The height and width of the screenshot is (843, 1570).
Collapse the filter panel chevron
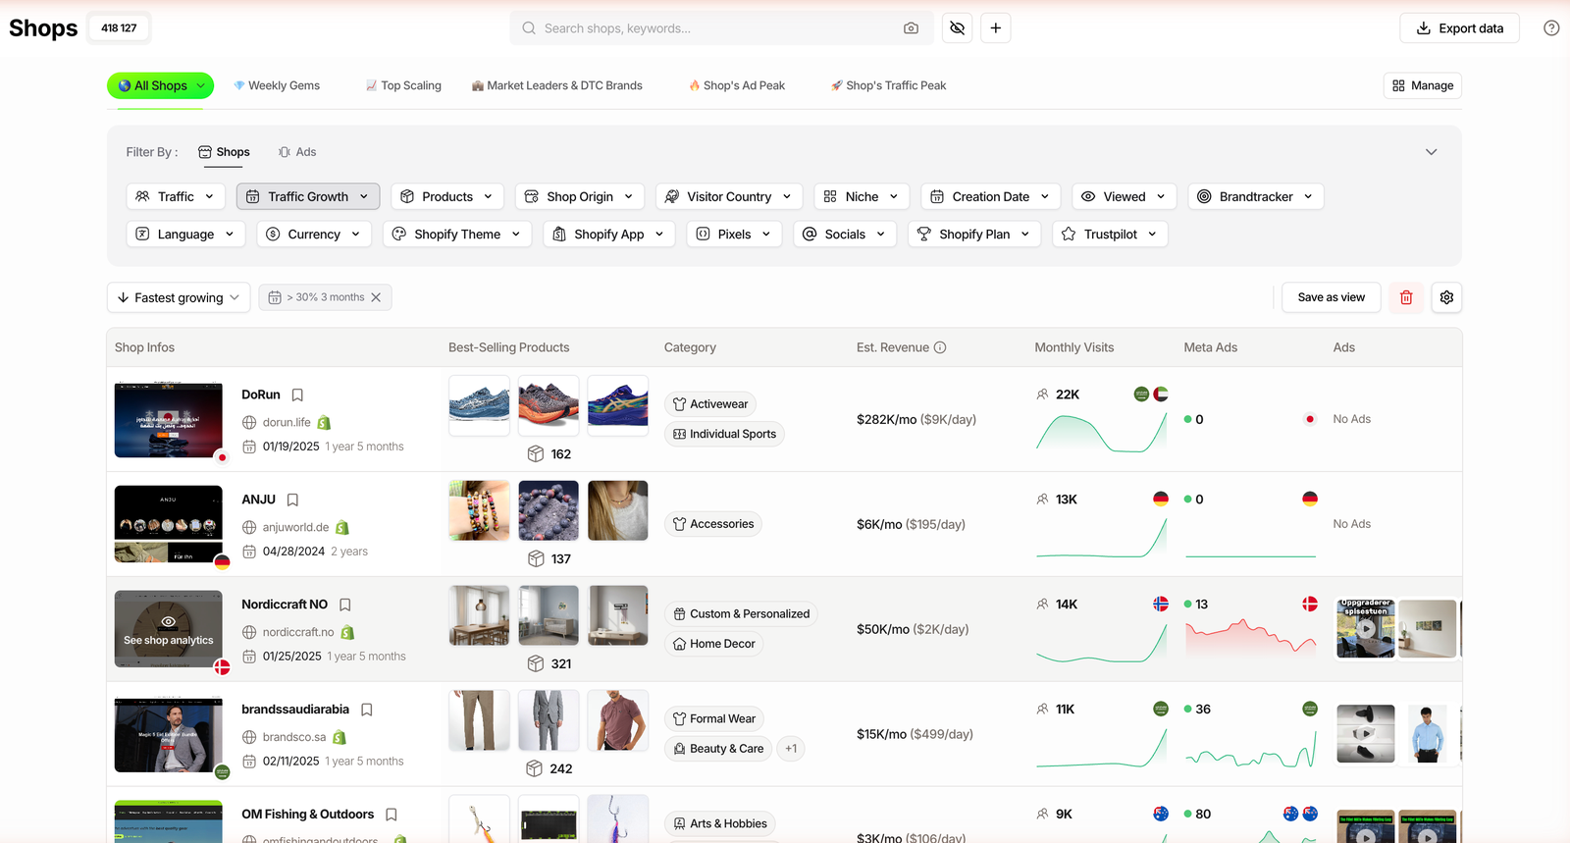coord(1432,152)
